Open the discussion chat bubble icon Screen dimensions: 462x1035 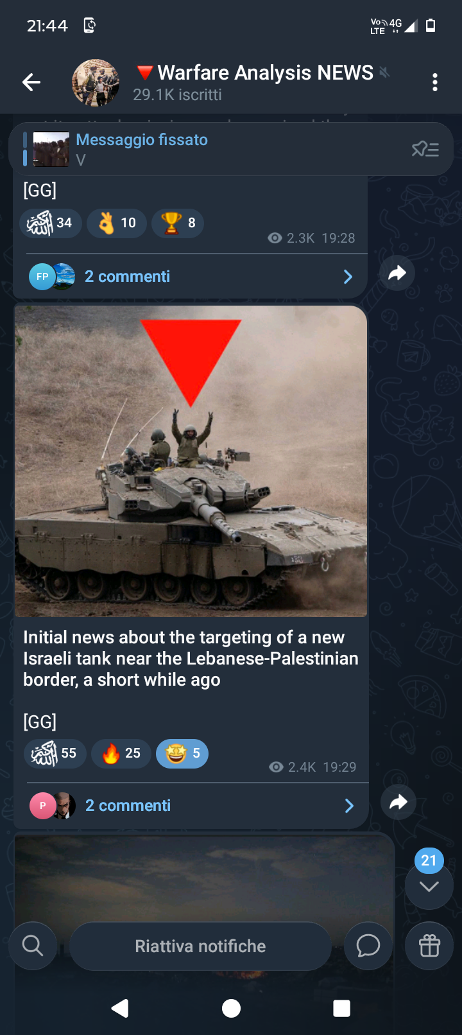(368, 946)
